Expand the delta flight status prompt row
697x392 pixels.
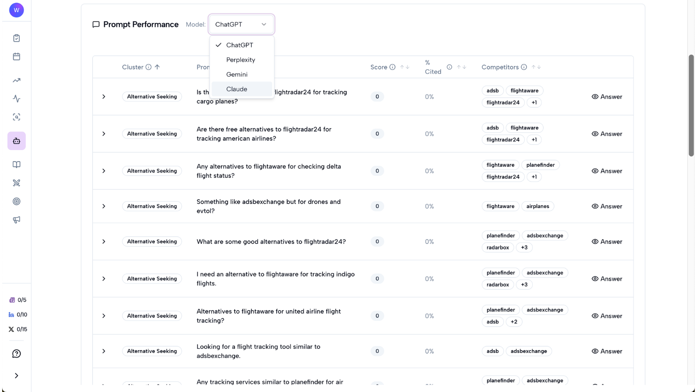pos(104,171)
